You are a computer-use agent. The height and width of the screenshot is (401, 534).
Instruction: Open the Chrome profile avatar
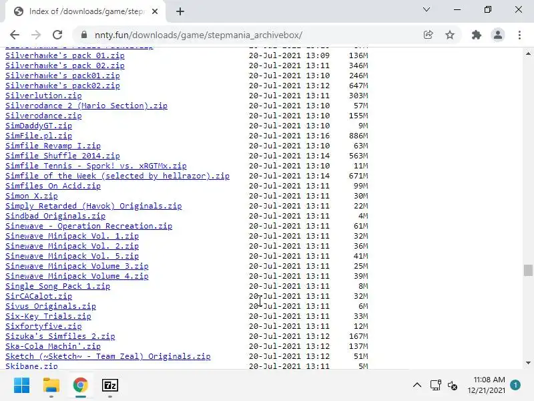click(x=497, y=35)
